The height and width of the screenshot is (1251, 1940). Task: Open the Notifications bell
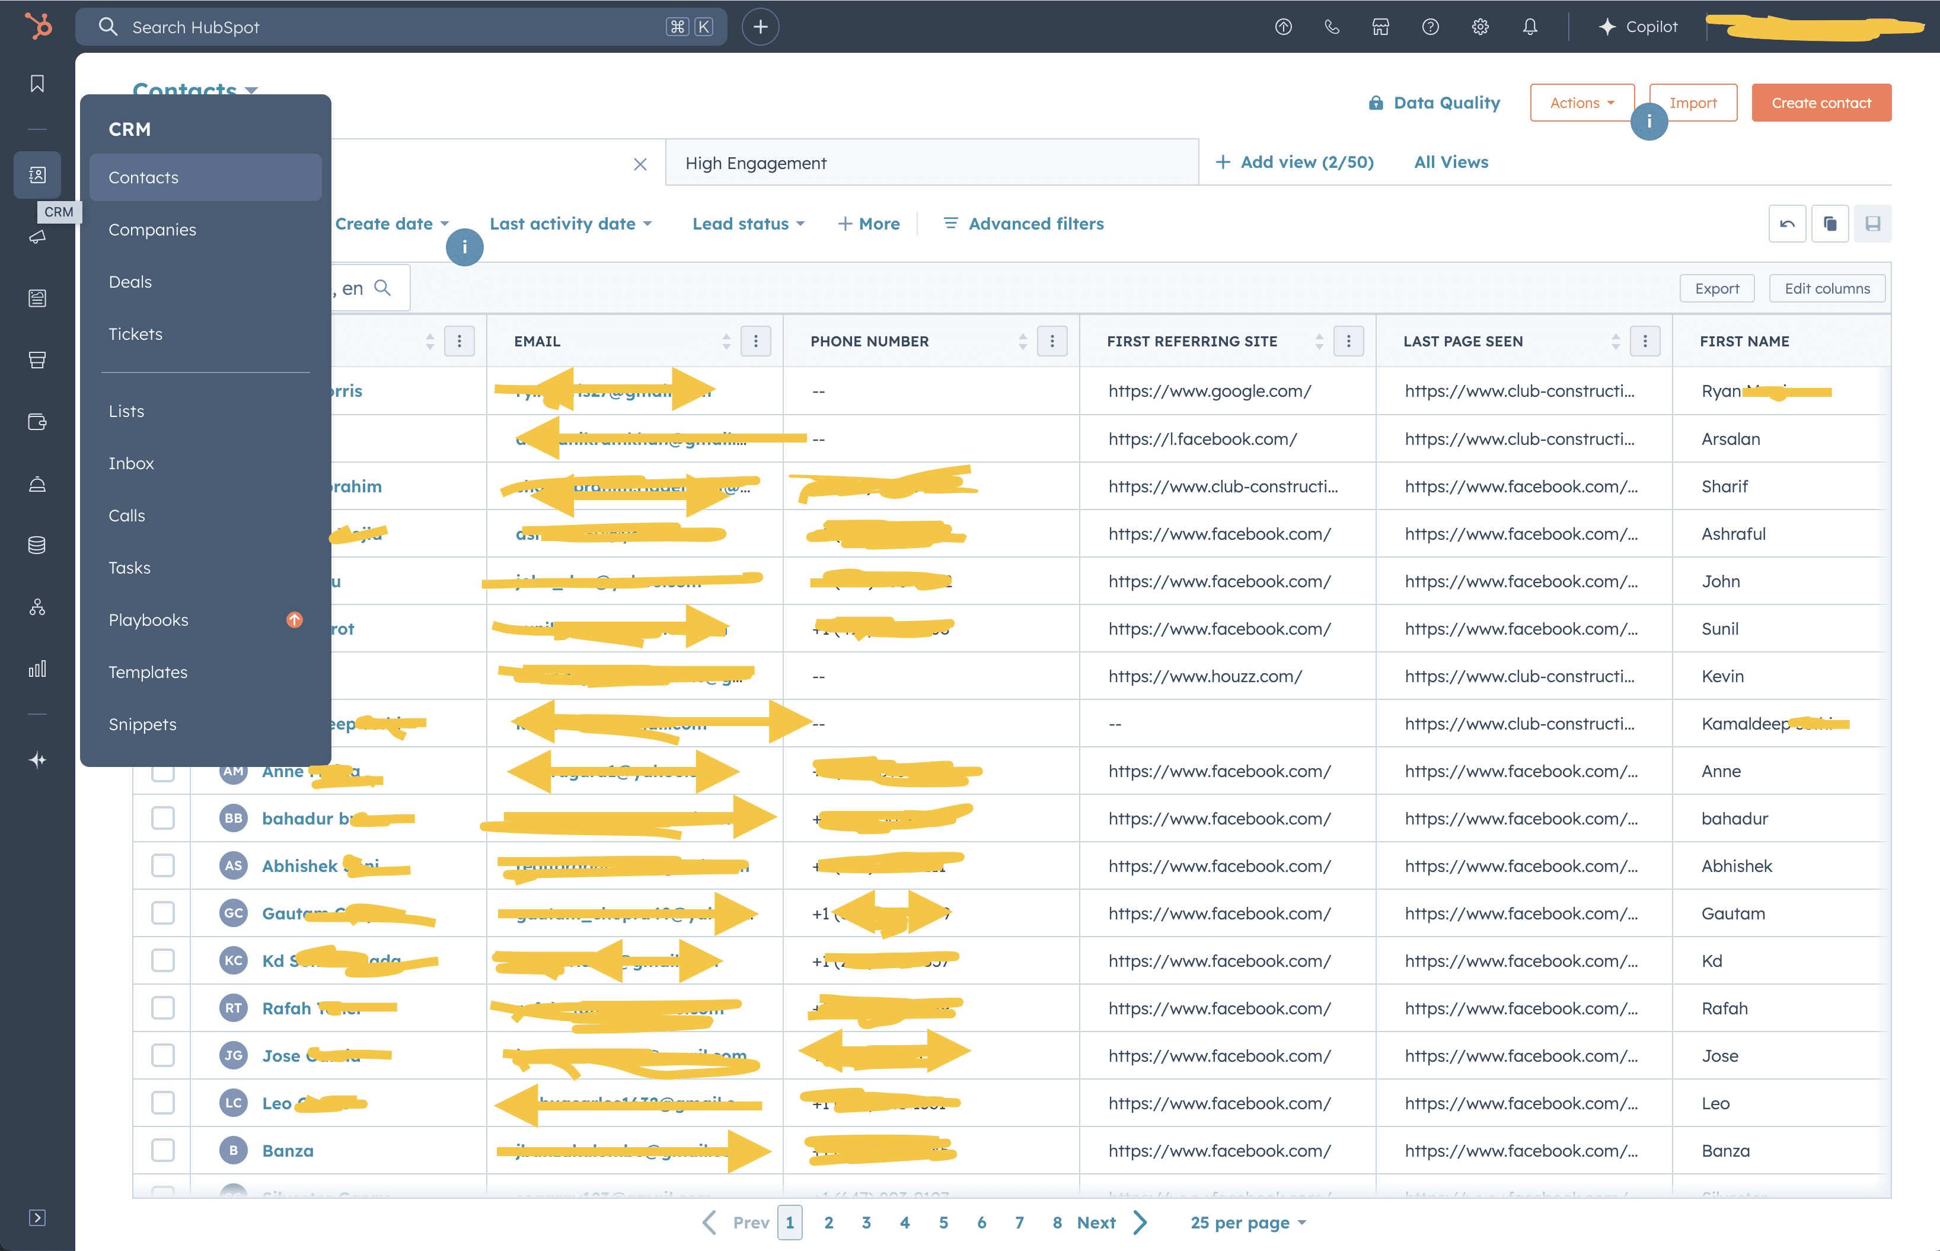(x=1529, y=27)
